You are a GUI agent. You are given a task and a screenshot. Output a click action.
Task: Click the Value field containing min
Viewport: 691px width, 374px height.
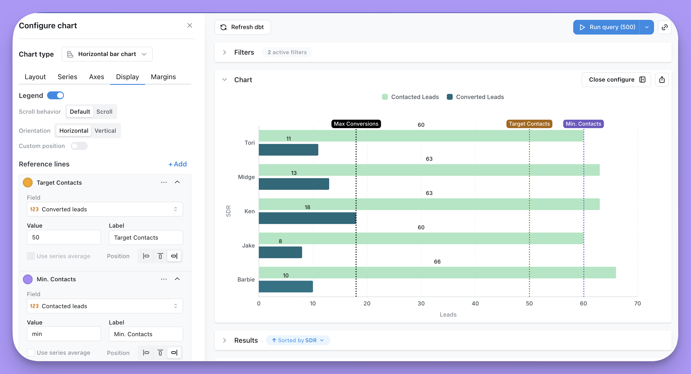pos(64,334)
